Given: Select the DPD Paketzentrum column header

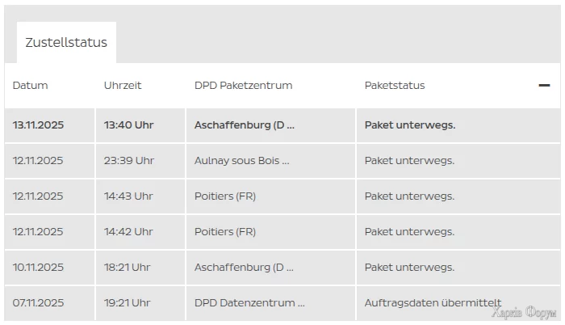Looking at the screenshot, I should click(x=243, y=86).
